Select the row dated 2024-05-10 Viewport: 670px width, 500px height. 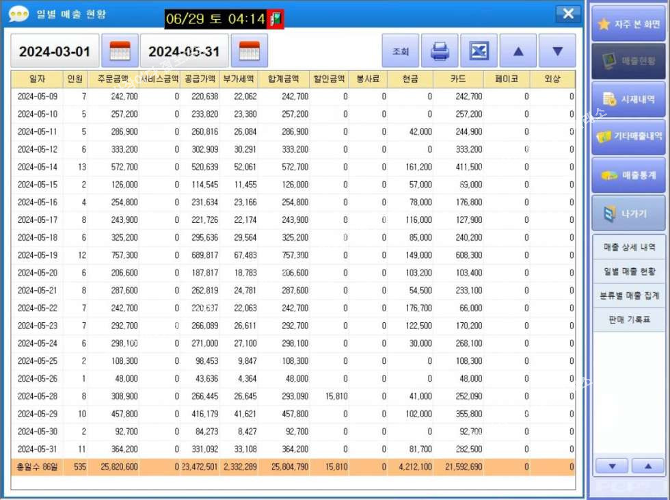(293, 114)
